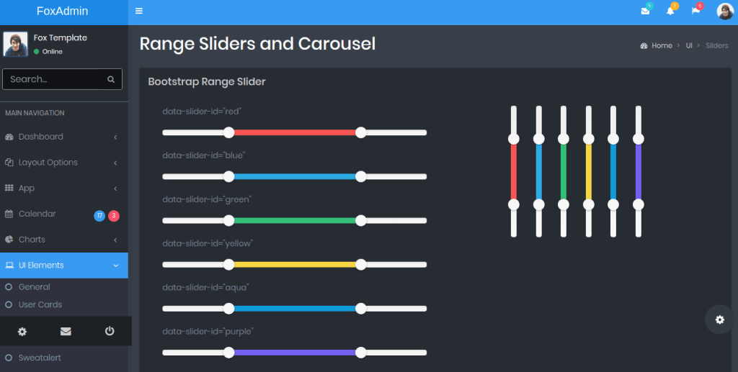Collapse the UI Elements menu

(115, 266)
